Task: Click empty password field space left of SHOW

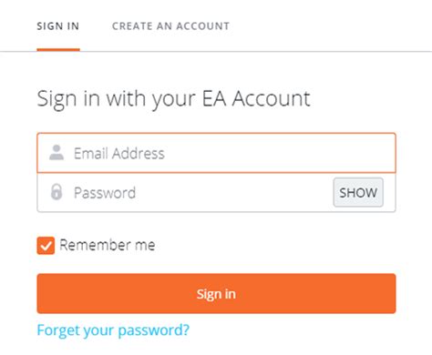Action: click(234, 192)
